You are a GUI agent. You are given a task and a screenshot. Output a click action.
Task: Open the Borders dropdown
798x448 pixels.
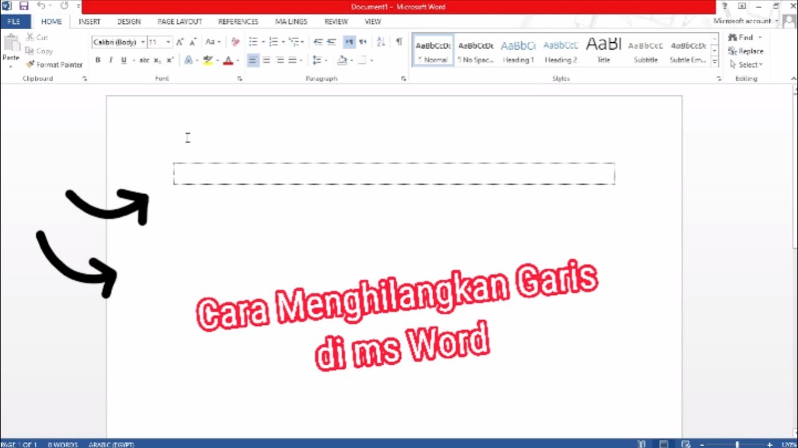tap(372, 60)
